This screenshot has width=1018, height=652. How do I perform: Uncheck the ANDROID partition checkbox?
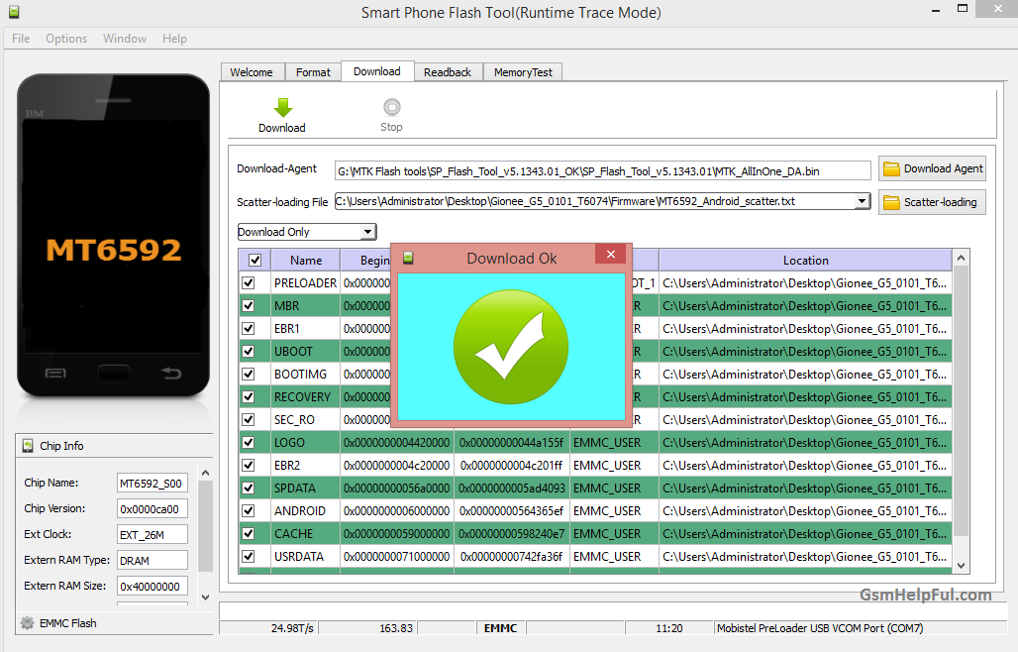[248, 511]
